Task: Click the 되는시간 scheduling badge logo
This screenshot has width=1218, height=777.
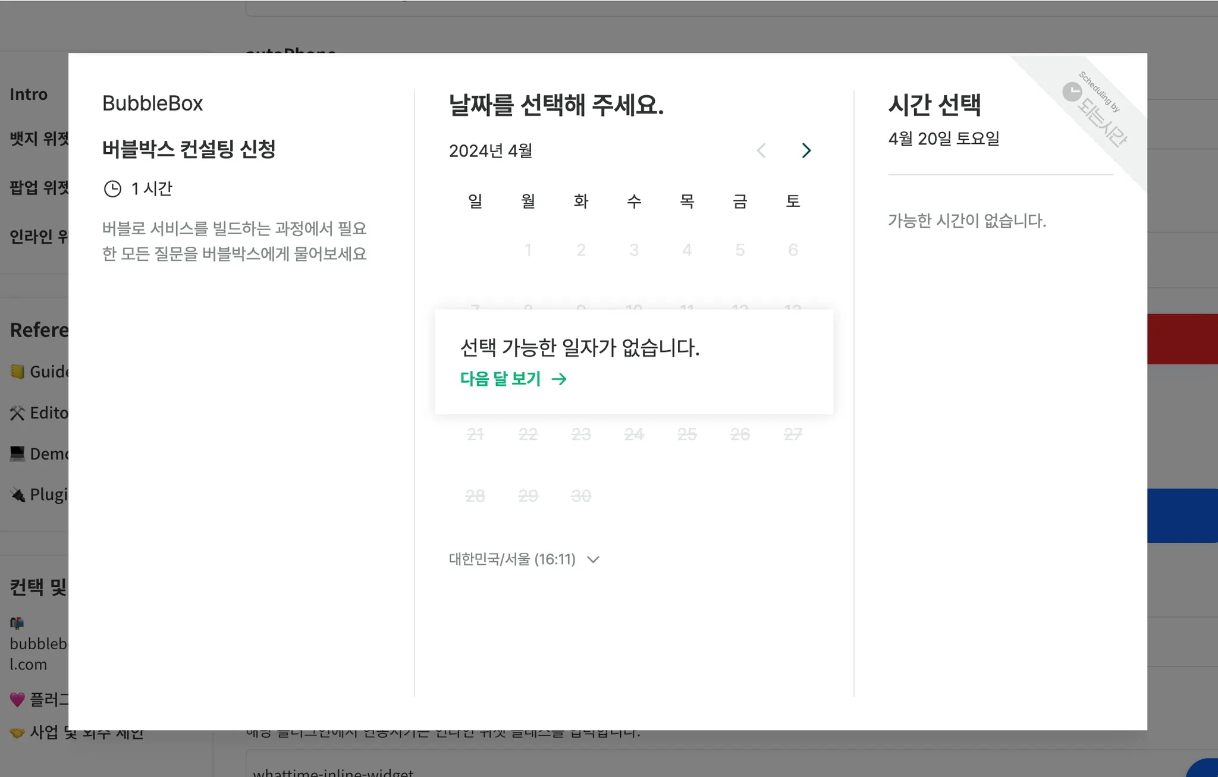Action: point(1072,92)
